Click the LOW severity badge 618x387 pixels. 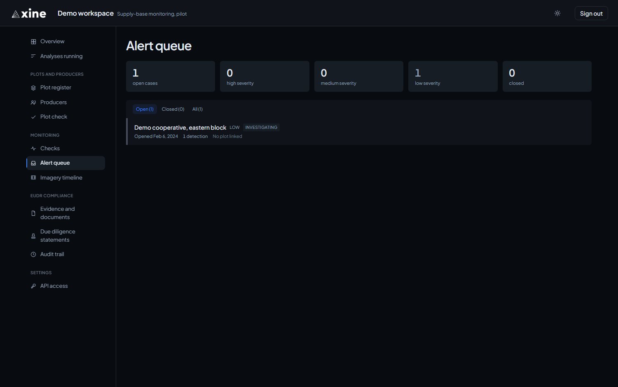(x=234, y=128)
